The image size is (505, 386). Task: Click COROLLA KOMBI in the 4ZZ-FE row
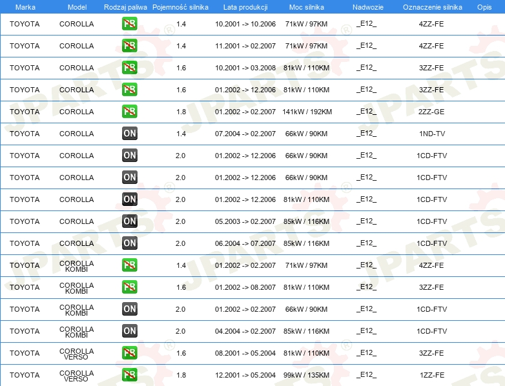tap(76, 266)
